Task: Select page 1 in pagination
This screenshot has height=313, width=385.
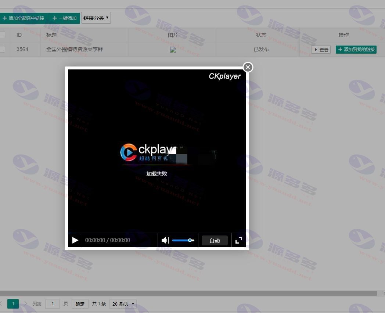Action: pos(13,304)
